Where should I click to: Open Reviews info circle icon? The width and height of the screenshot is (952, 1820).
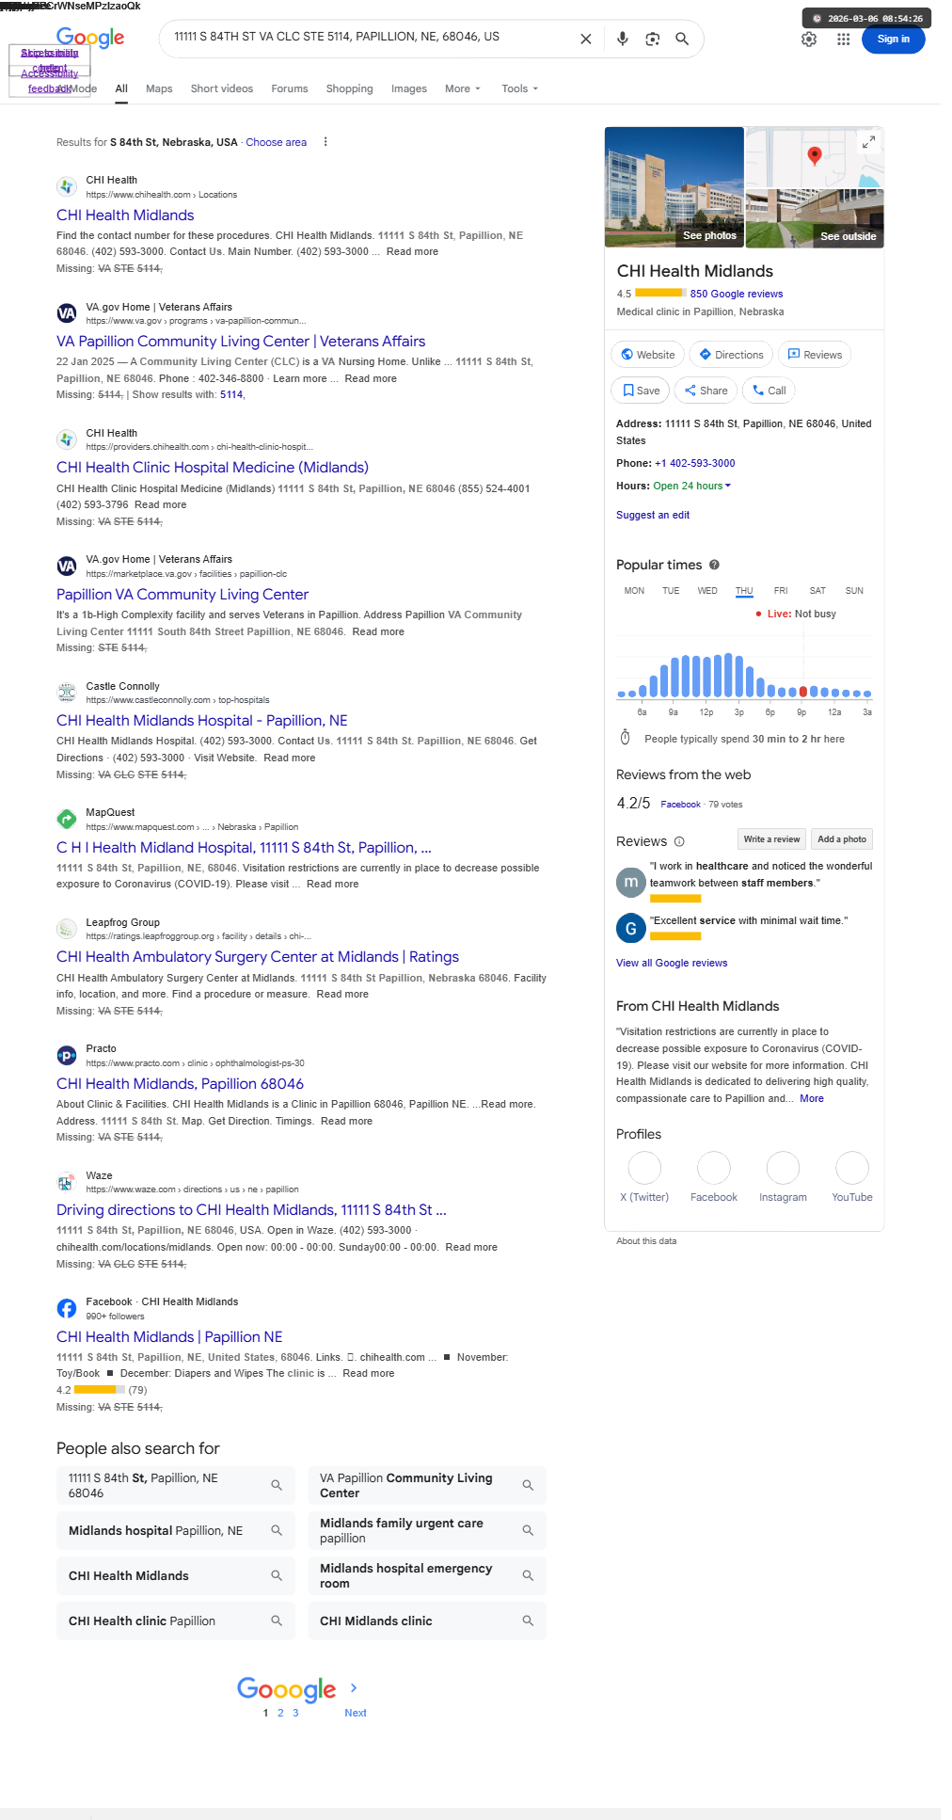(679, 841)
